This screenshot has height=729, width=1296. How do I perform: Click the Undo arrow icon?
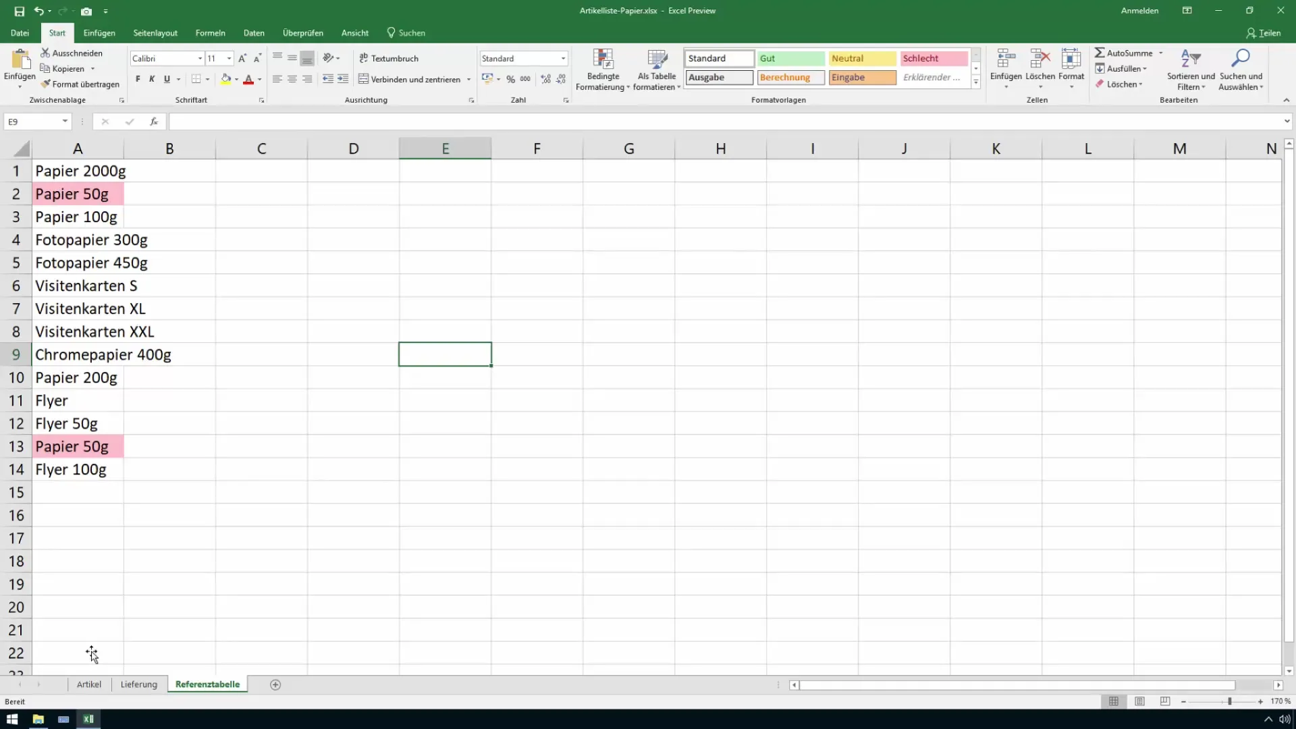click(x=38, y=11)
